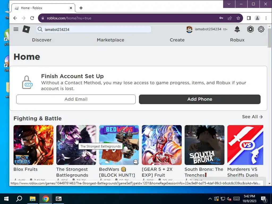This screenshot has height=204, width=272.
Task: Open the BedWars game thumbnail
Action: click(x=119, y=145)
